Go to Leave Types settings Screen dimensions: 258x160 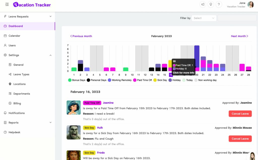(x=21, y=74)
